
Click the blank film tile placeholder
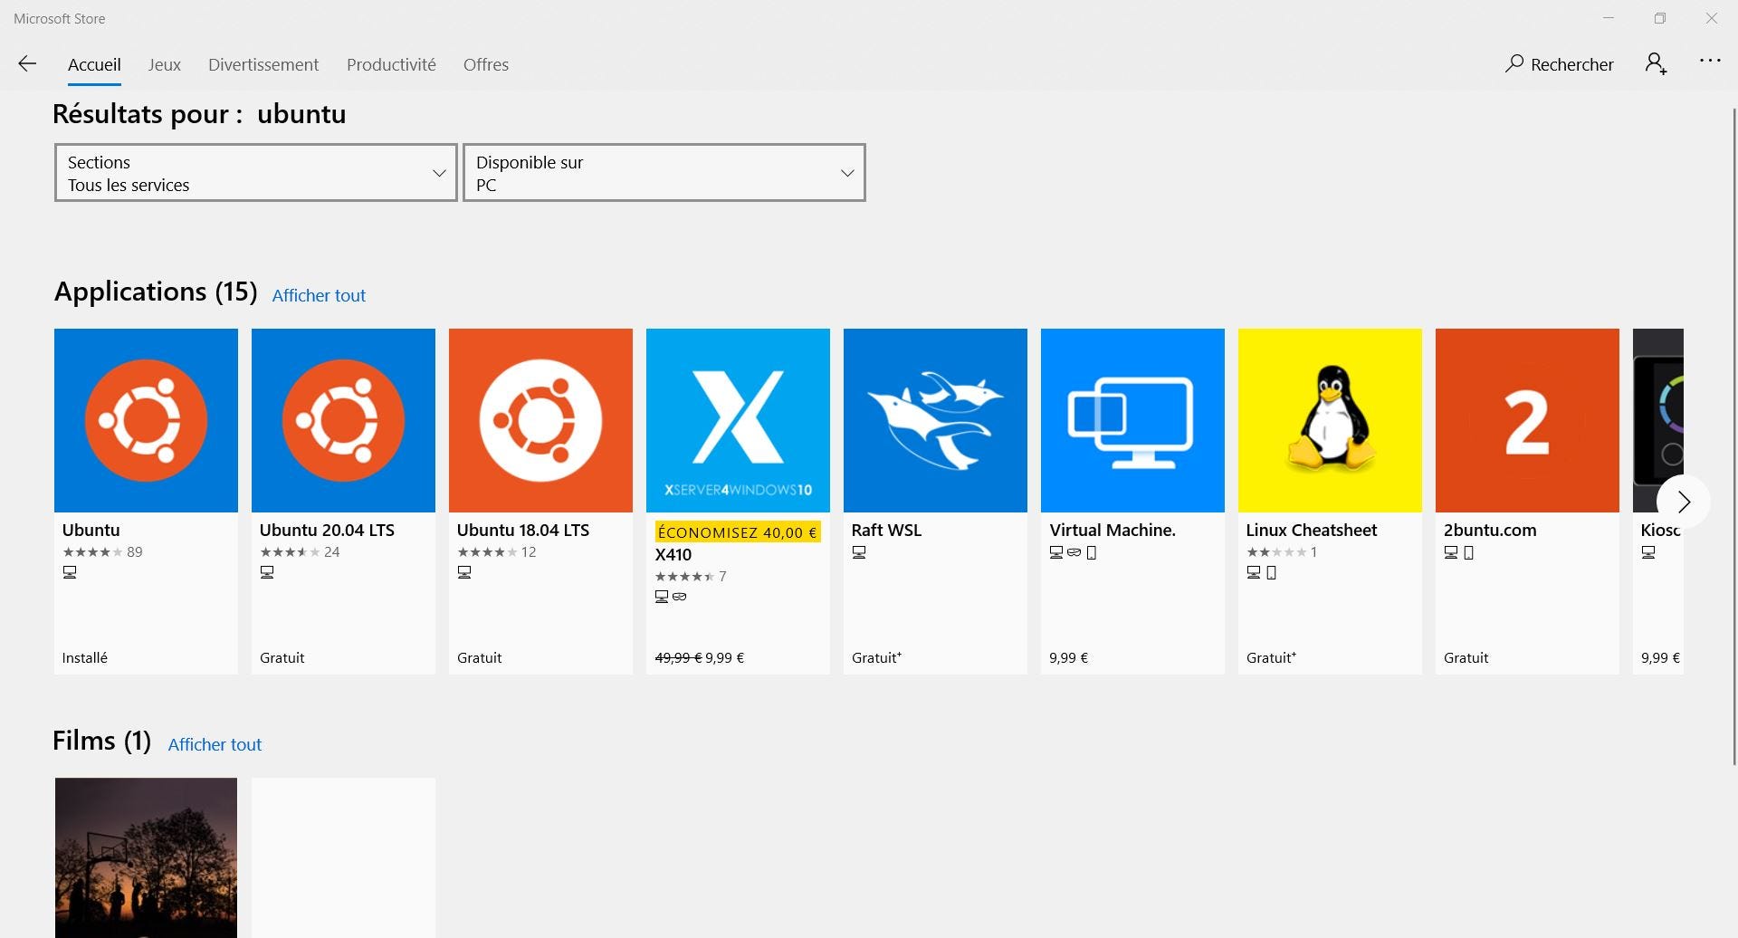pos(343,857)
